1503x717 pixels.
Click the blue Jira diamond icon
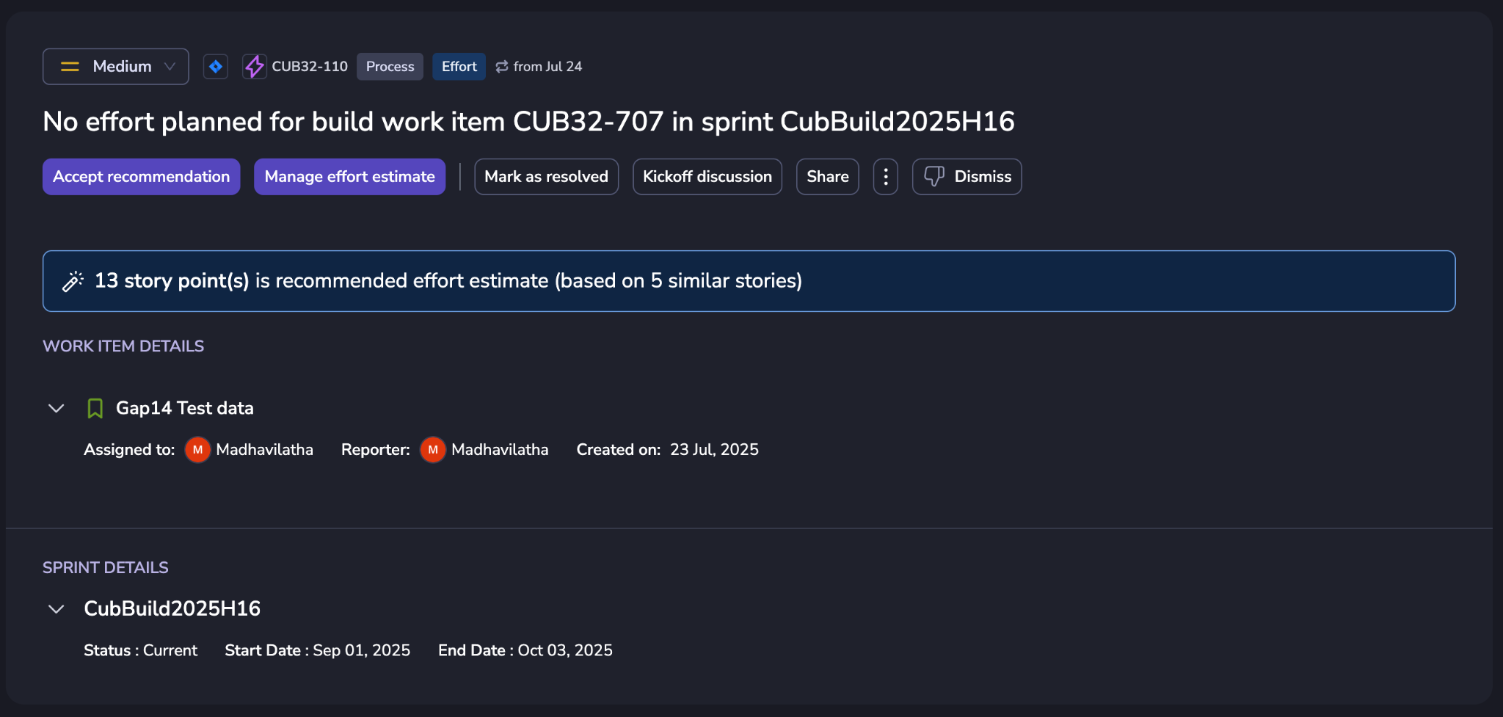(x=215, y=67)
